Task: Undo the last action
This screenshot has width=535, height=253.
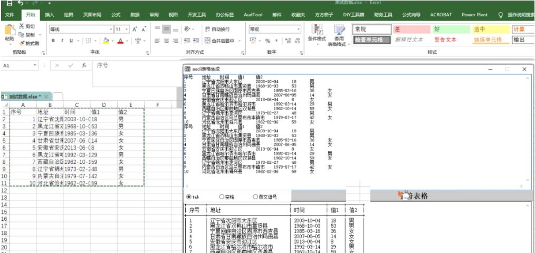Action: pyautogui.click(x=21, y=3)
